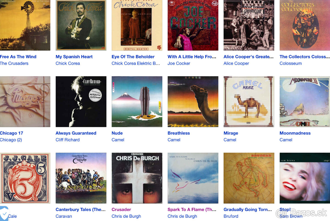This screenshot has height=221, width=330.
Task: Open the Breathless album title link
Action: [x=179, y=133]
